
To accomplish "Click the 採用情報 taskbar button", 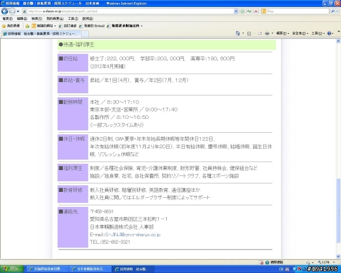I will coord(133,269).
